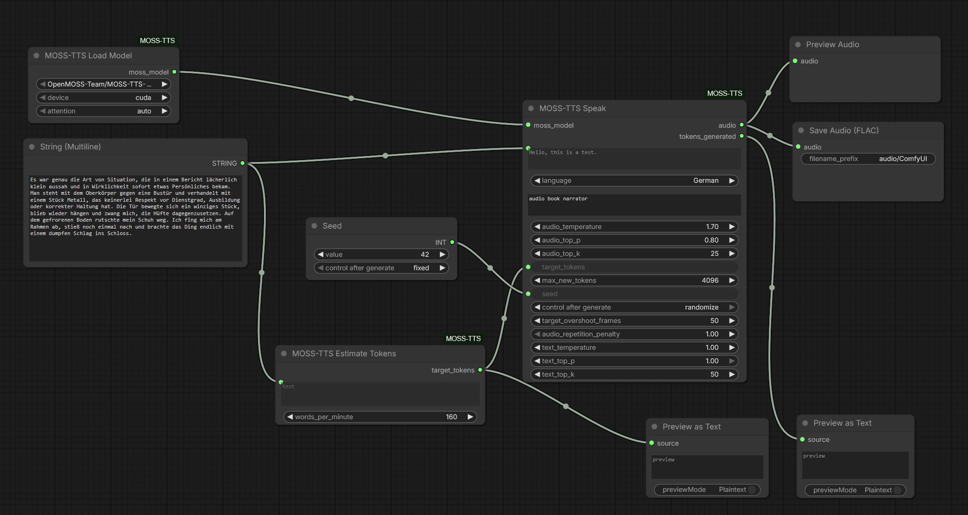Edit the German multiline text area
The height and width of the screenshot is (515, 968).
136,218
